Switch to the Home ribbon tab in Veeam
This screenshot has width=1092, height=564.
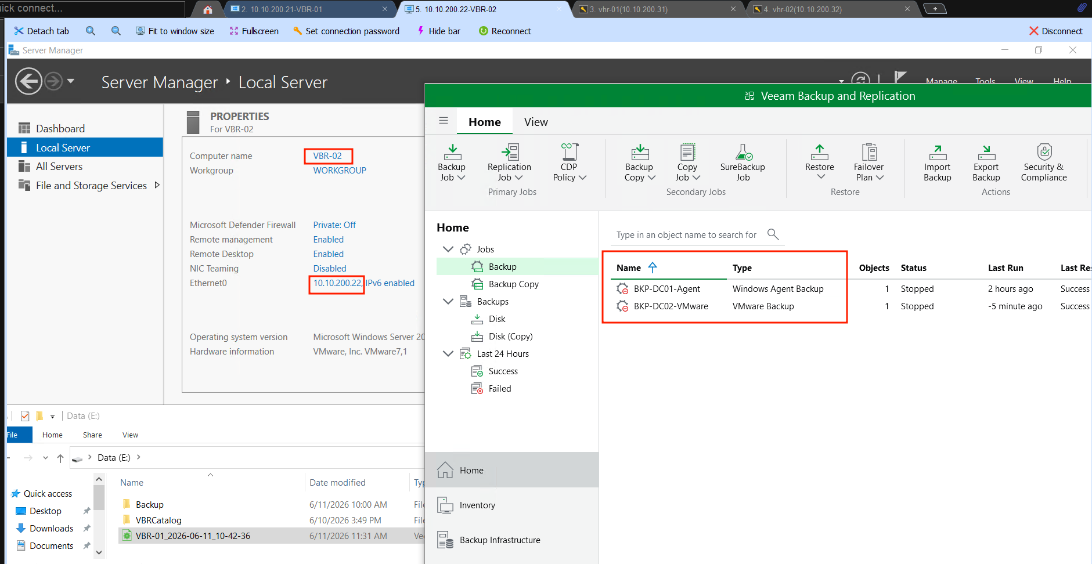(485, 122)
